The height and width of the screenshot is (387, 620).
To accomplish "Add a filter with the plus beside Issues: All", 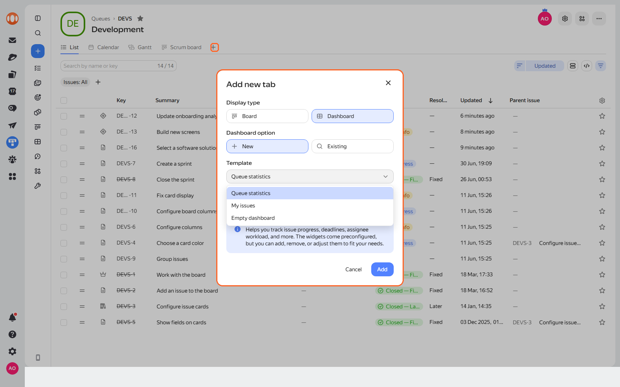I will pos(98,82).
